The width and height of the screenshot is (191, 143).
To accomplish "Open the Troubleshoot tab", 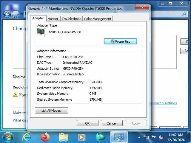I will tap(71, 19).
